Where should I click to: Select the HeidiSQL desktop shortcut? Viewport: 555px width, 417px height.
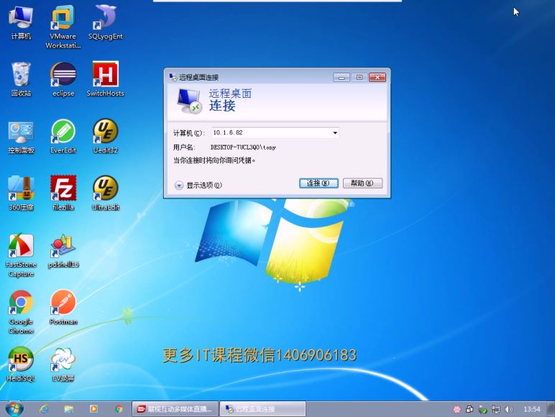(21, 365)
